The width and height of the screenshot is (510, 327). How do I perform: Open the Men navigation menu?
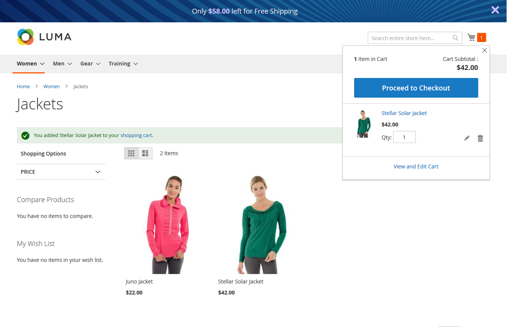pyautogui.click(x=62, y=64)
